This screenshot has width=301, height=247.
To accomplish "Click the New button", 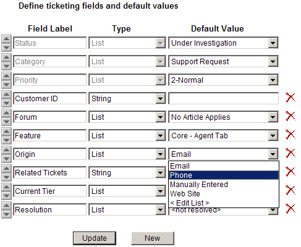I will [x=153, y=238].
